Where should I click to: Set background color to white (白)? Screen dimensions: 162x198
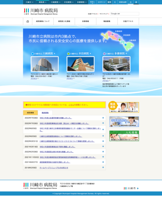coord(131,2)
